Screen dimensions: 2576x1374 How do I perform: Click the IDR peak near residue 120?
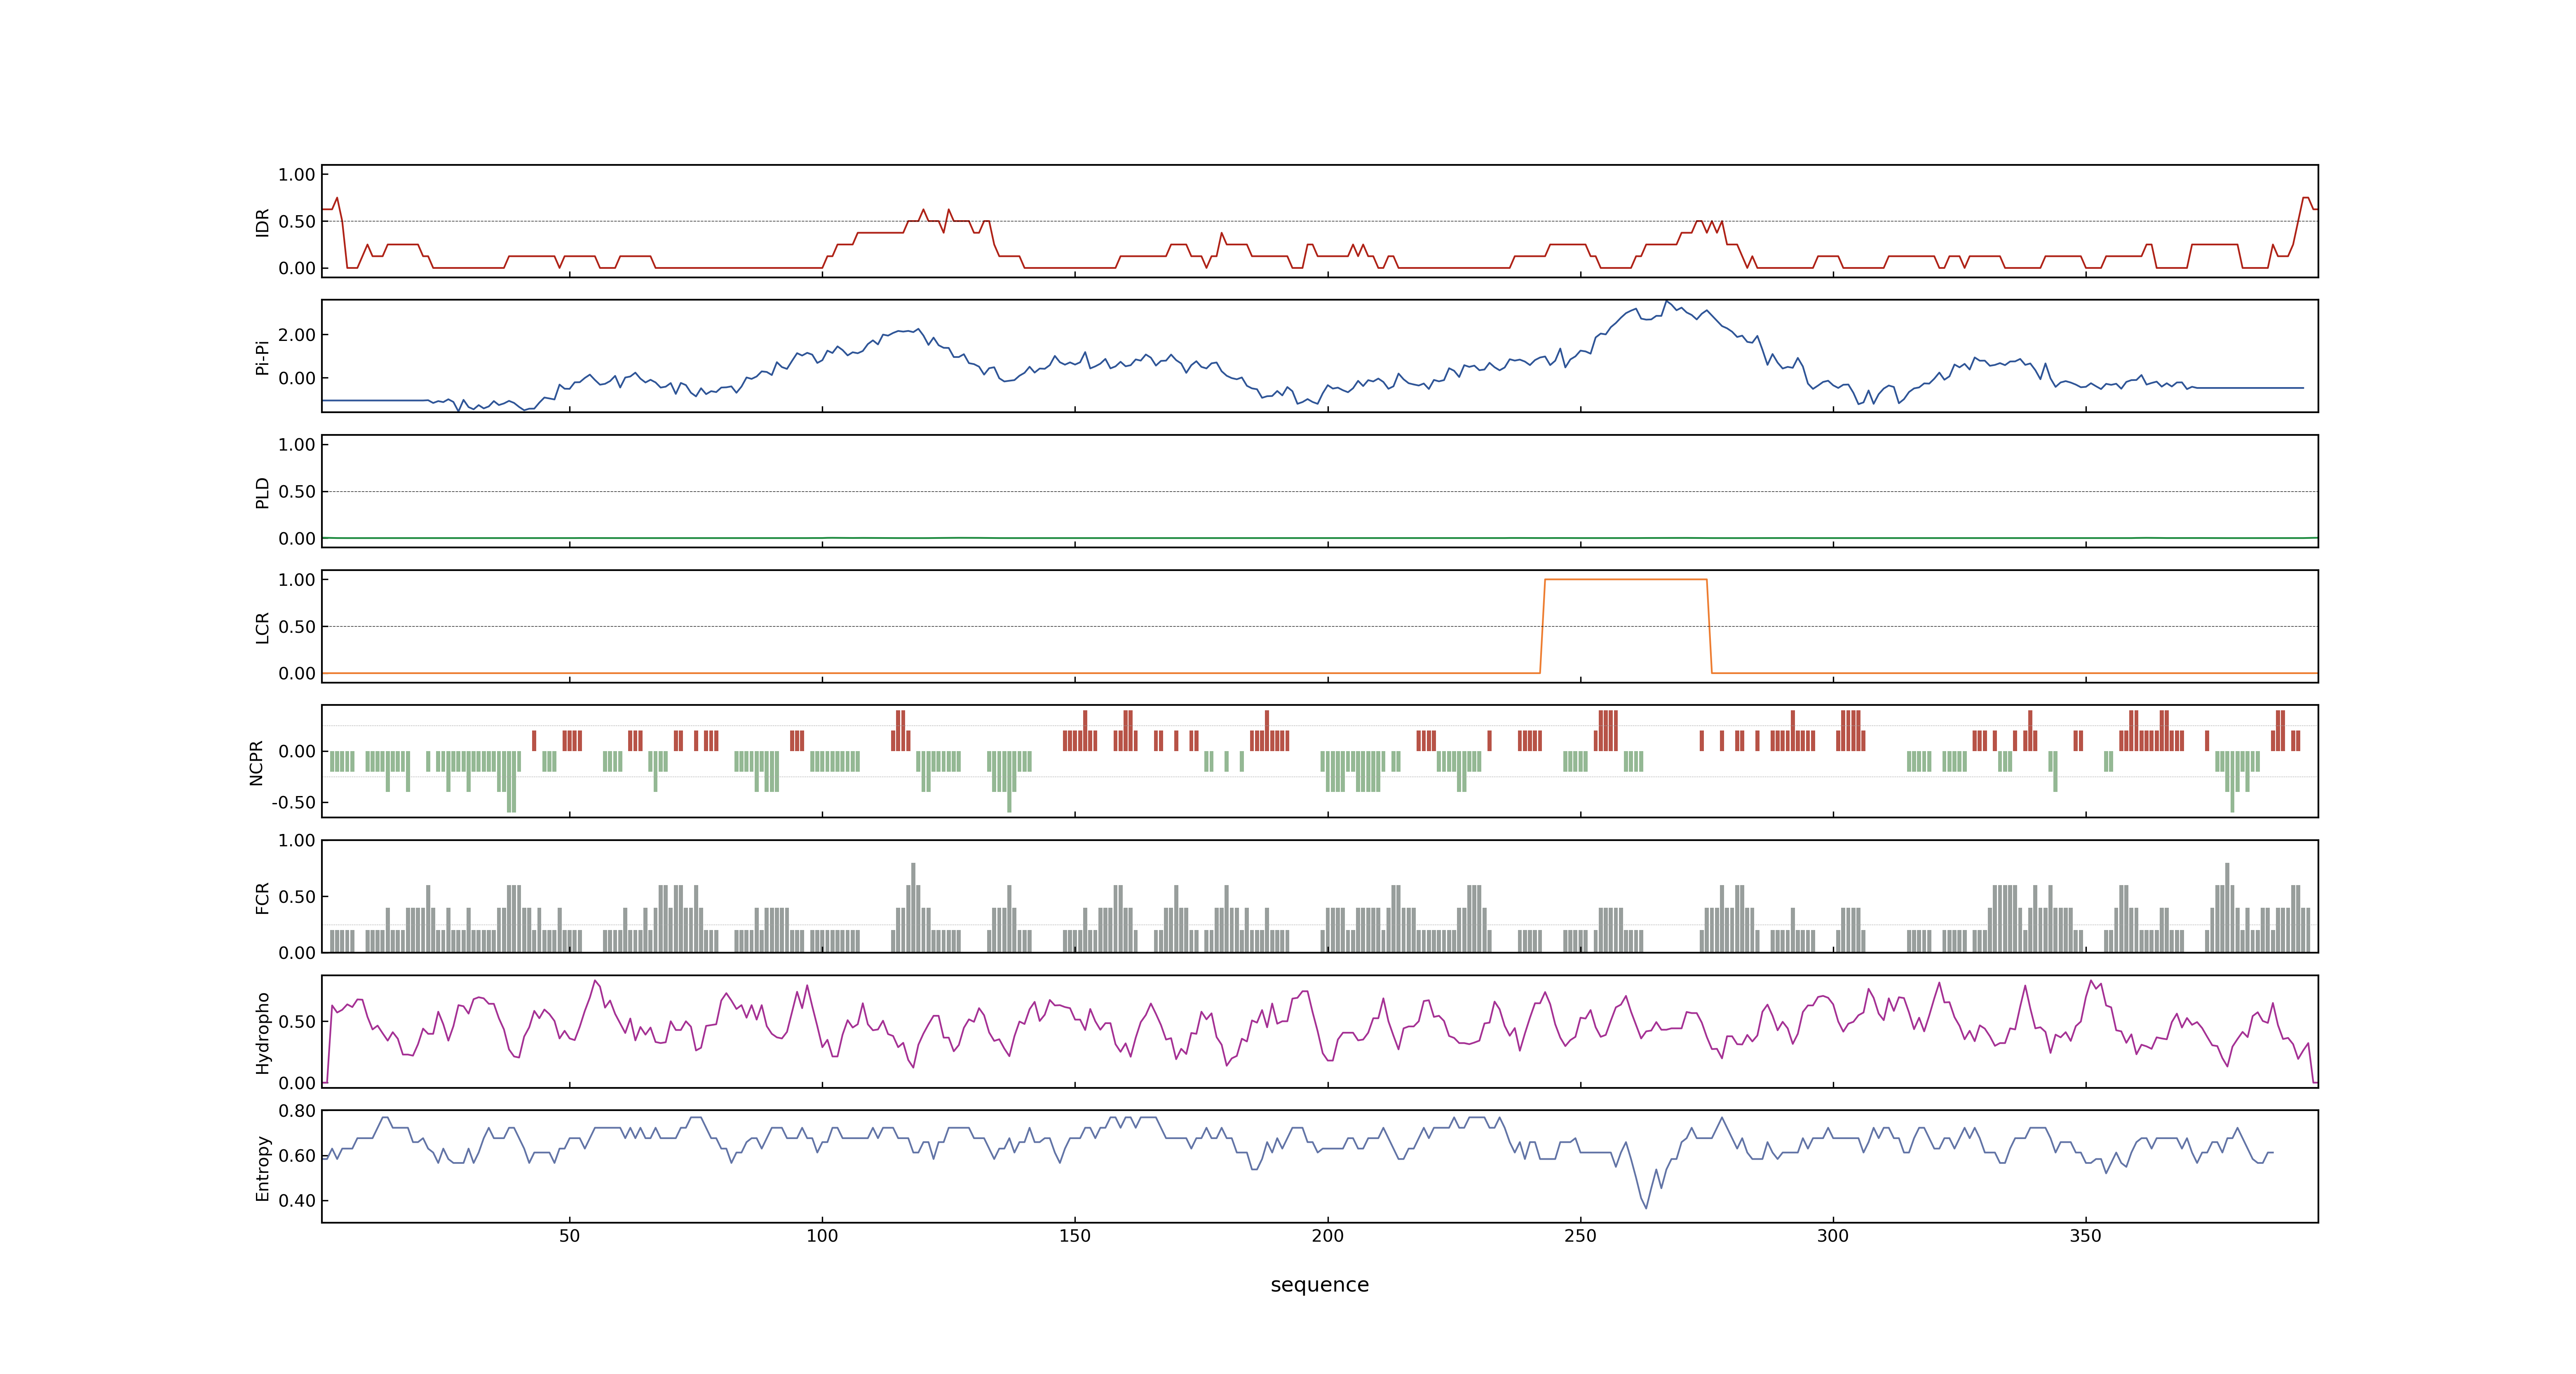tap(923, 210)
